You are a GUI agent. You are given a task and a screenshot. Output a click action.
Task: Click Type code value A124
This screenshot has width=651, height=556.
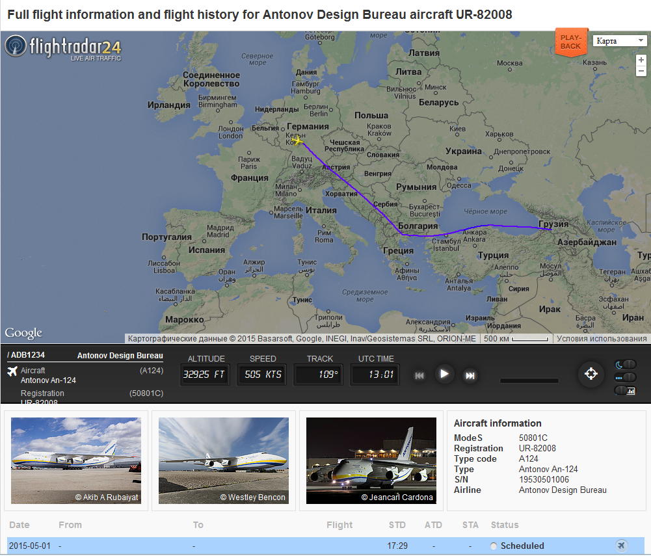[529, 458]
